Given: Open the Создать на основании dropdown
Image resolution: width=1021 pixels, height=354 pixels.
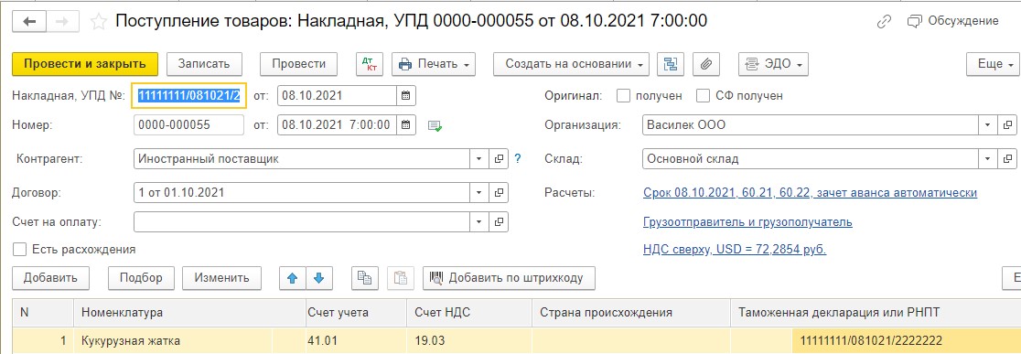Looking at the screenshot, I should click(x=571, y=64).
